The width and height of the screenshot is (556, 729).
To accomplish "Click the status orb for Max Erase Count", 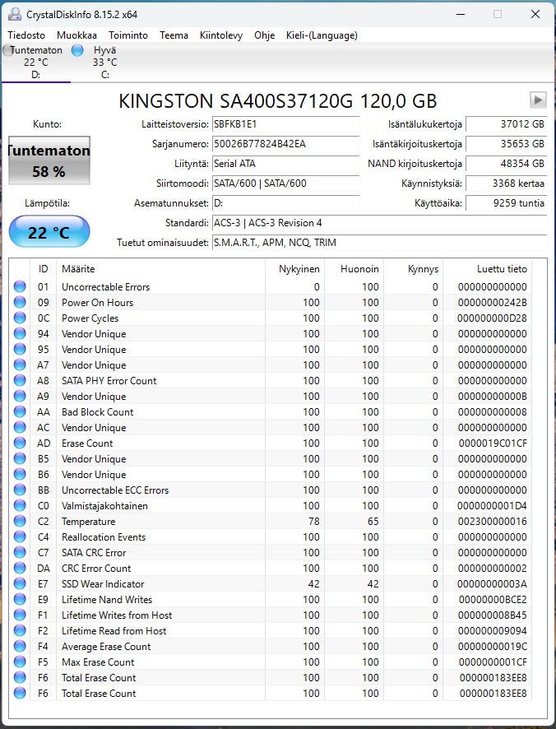I will (20, 662).
